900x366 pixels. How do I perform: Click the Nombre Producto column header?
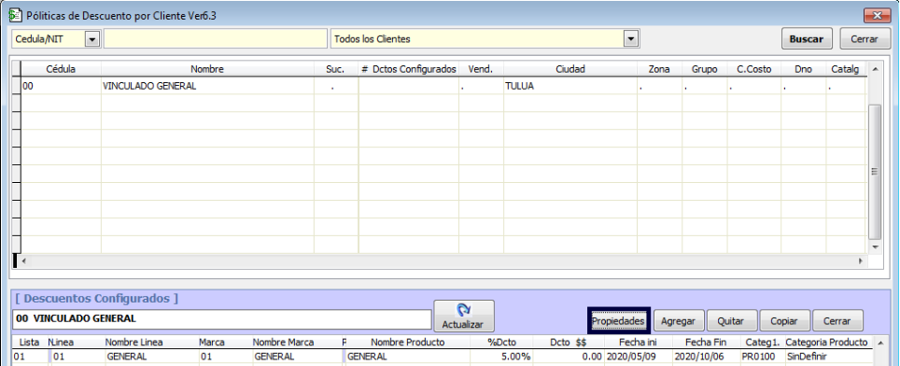[x=408, y=342]
